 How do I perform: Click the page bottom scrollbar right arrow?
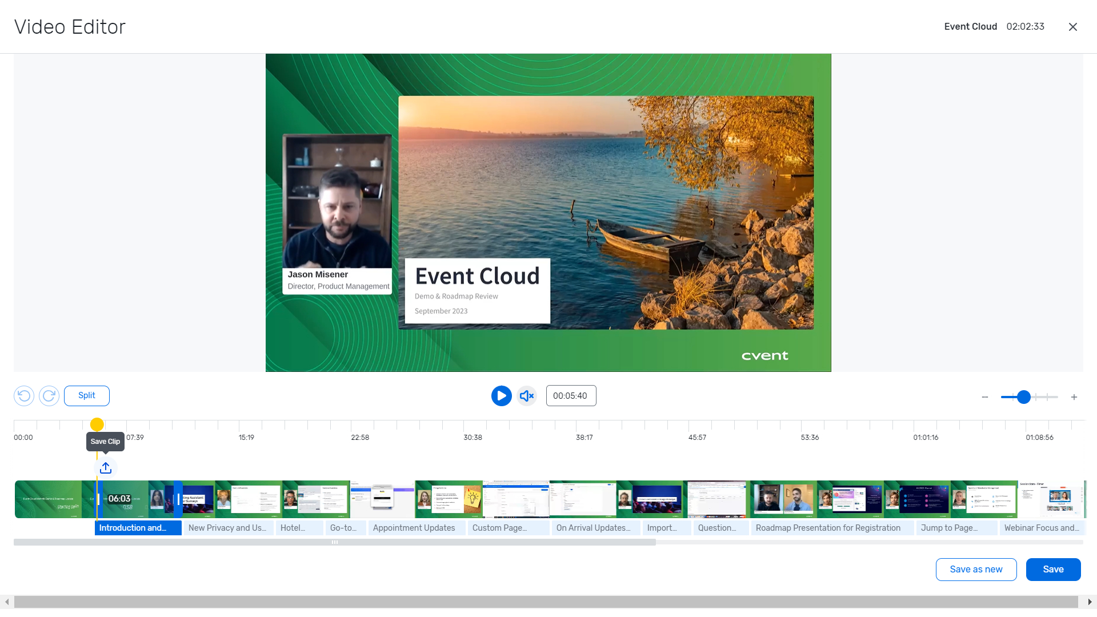(x=1090, y=602)
